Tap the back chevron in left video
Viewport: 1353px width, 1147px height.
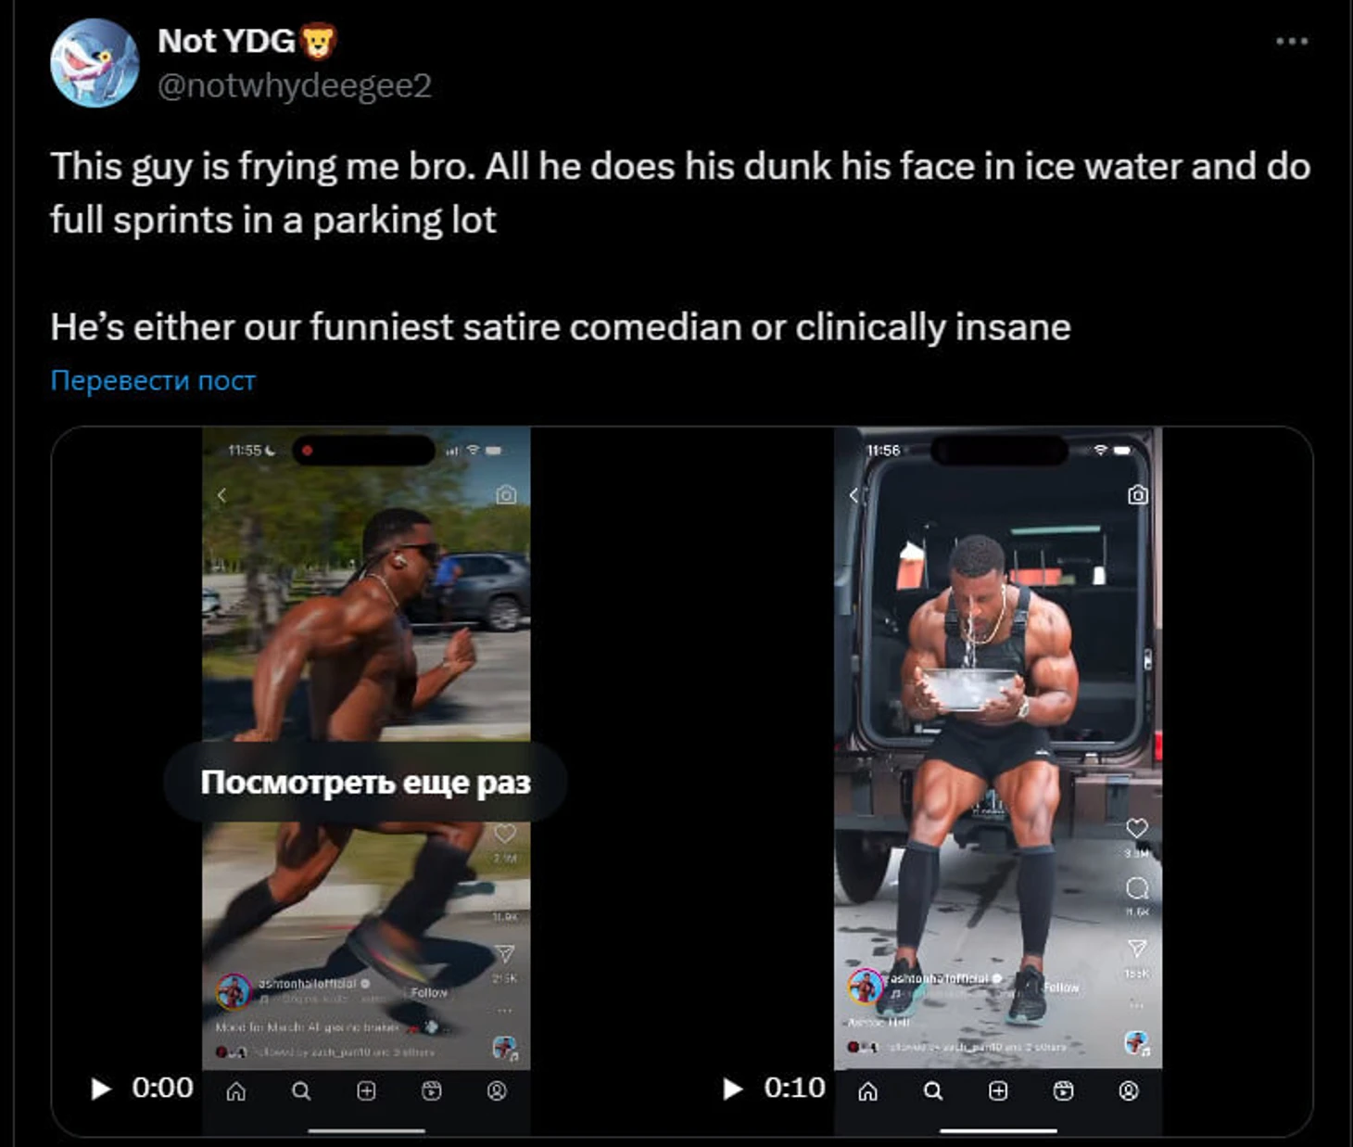click(221, 495)
